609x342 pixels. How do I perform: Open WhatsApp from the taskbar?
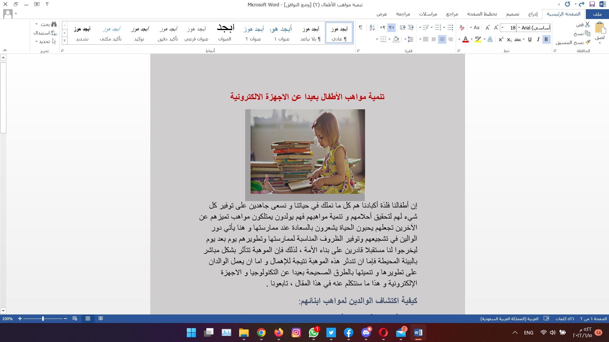[x=313, y=332]
